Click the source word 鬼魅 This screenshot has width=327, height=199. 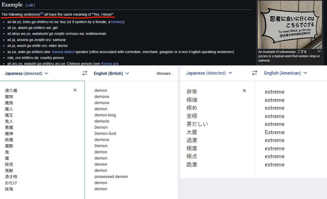coord(9,171)
